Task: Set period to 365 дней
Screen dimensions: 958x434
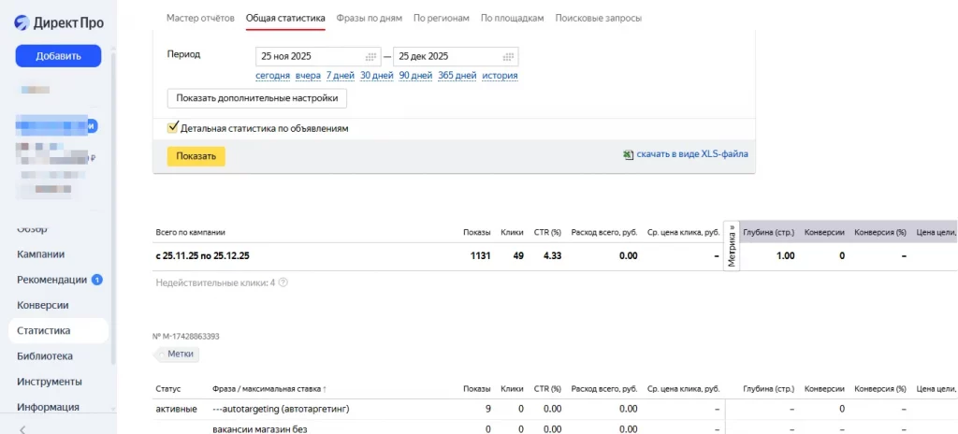Action: [457, 76]
